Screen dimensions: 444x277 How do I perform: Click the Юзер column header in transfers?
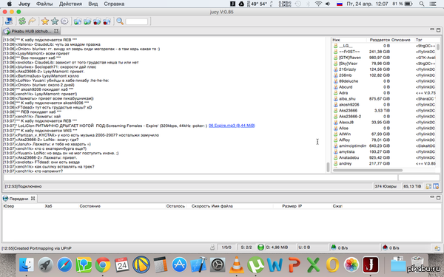pyautogui.click(x=8, y=206)
